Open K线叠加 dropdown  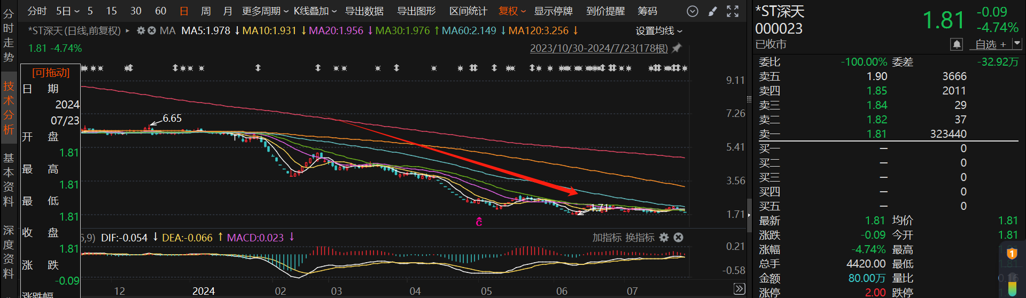(x=315, y=11)
